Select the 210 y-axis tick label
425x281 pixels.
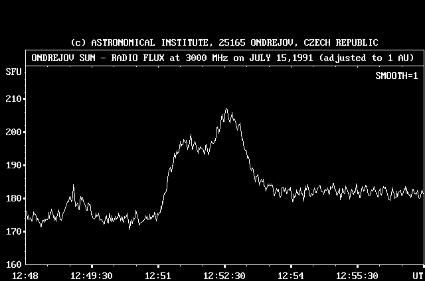13,99
